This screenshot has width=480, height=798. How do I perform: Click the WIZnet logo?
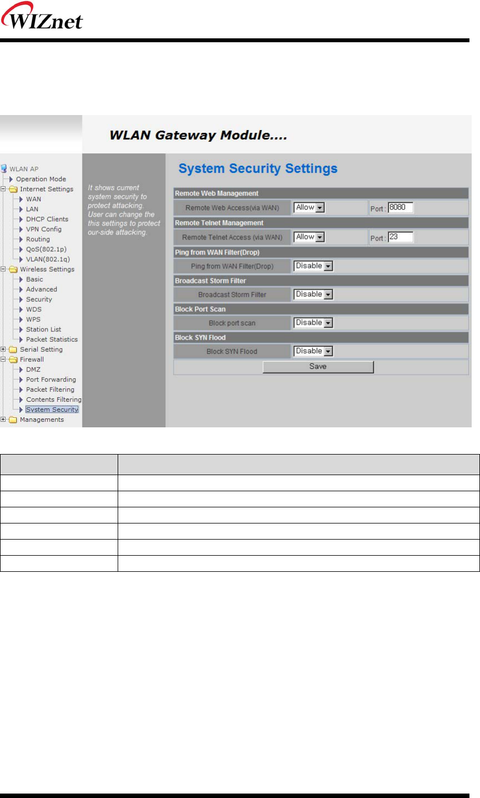click(42, 16)
